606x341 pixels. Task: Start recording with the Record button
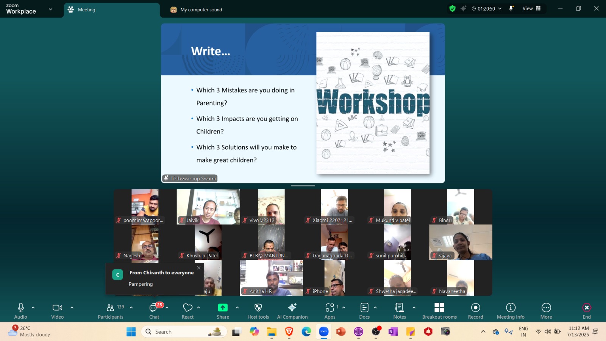(x=475, y=308)
